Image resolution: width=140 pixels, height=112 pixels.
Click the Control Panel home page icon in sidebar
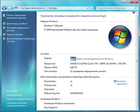pyautogui.click(x=4, y=15)
